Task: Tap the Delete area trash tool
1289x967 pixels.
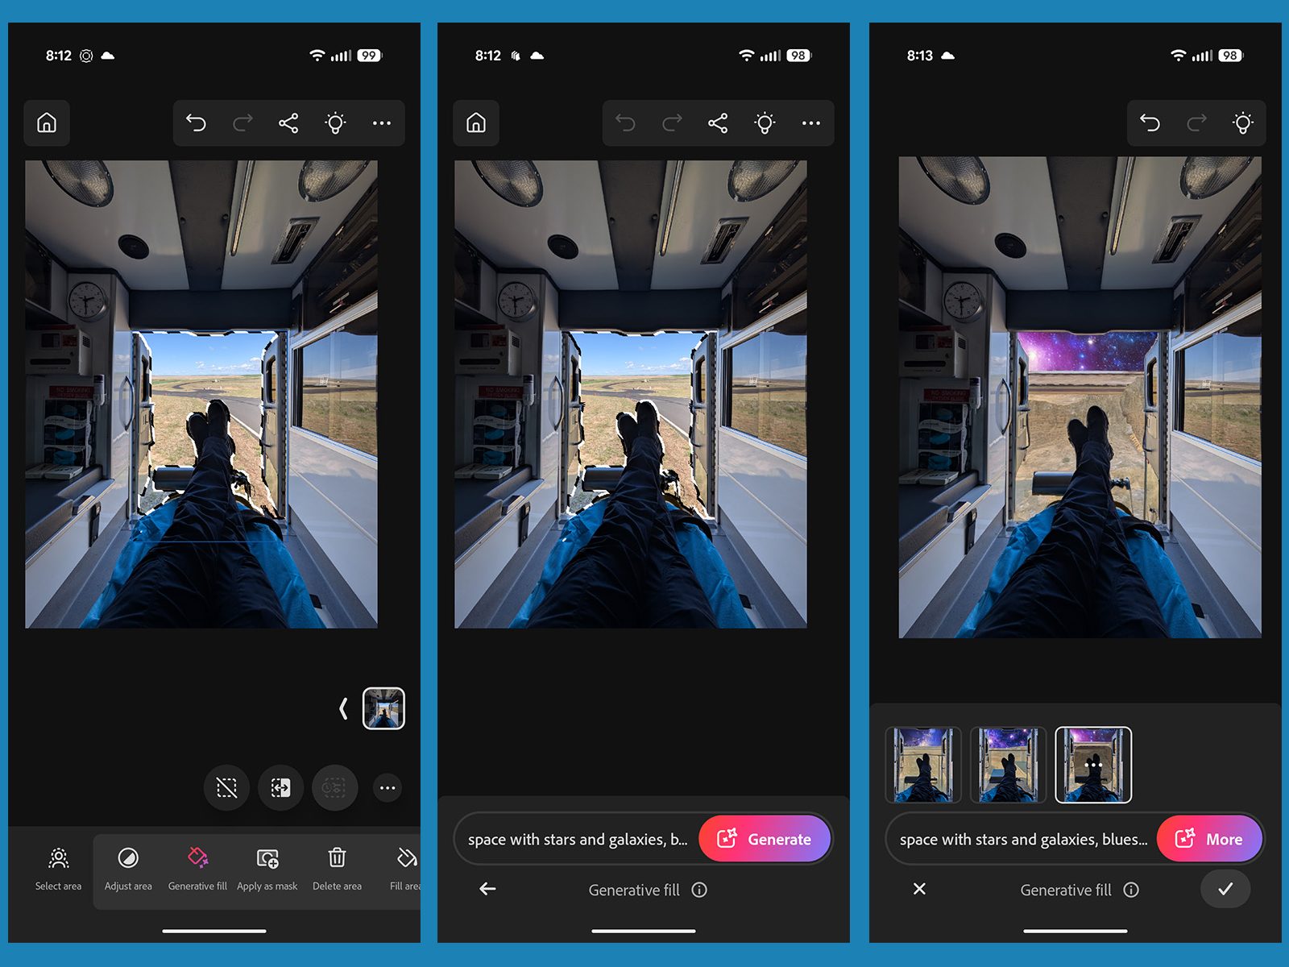Action: [x=337, y=869]
